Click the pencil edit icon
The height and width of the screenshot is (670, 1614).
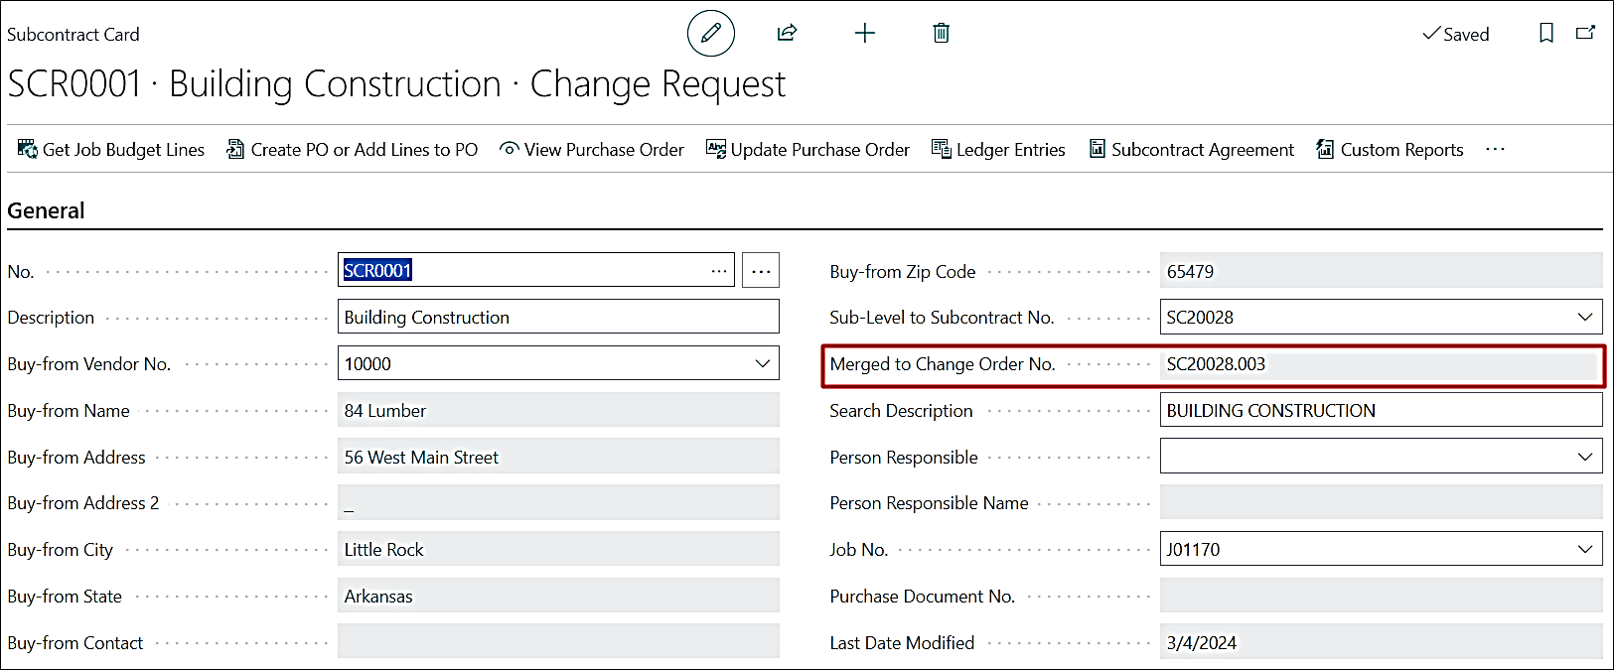point(710,34)
